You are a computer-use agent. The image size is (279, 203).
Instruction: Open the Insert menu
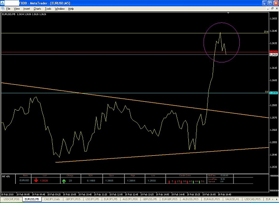point(27,9)
